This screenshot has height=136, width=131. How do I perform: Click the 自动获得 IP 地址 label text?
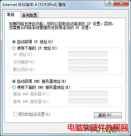pos(35,42)
